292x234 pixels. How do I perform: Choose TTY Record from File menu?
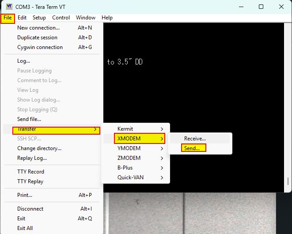pos(30,172)
